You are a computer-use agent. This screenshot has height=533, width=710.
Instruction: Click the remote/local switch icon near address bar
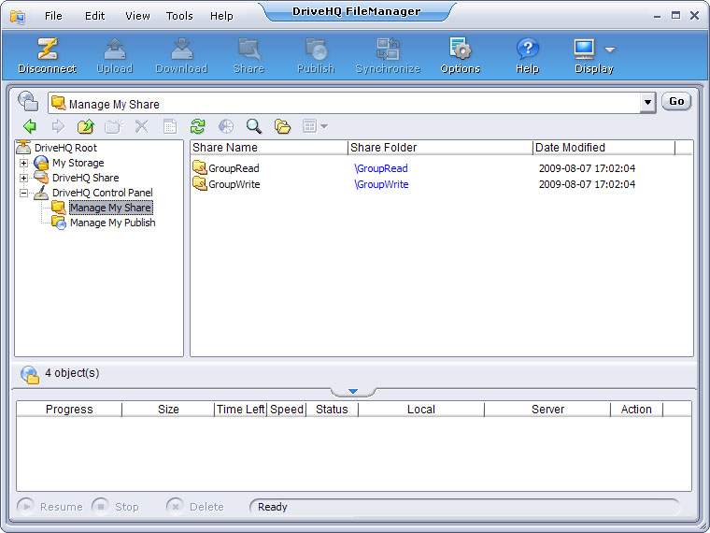(28, 101)
